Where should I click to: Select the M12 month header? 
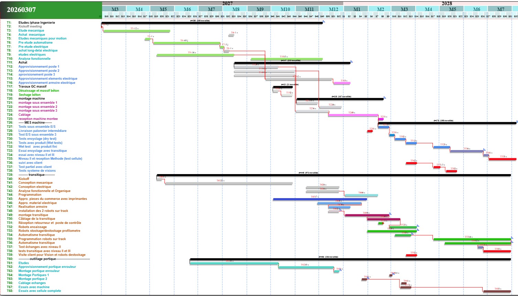(333, 9)
